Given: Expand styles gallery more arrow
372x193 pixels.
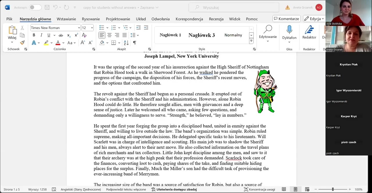Looking at the screenshot, I should (251, 41).
